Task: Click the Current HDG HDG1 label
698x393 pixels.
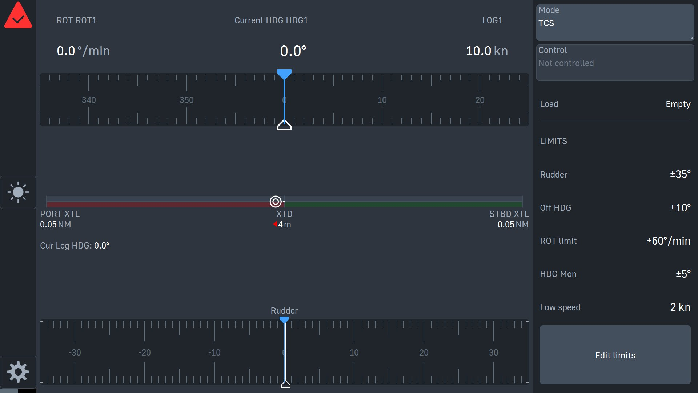Action: pyautogui.click(x=271, y=20)
